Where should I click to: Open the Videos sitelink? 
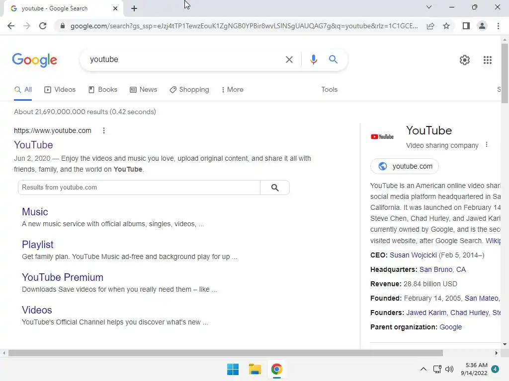tap(37, 310)
